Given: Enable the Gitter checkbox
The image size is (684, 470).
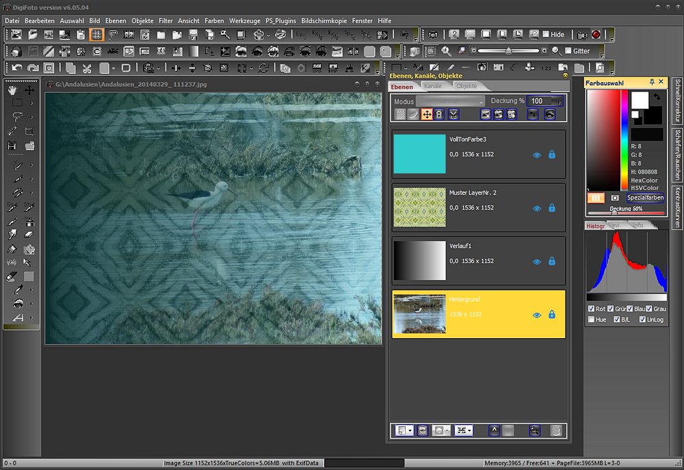Looking at the screenshot, I should (568, 51).
